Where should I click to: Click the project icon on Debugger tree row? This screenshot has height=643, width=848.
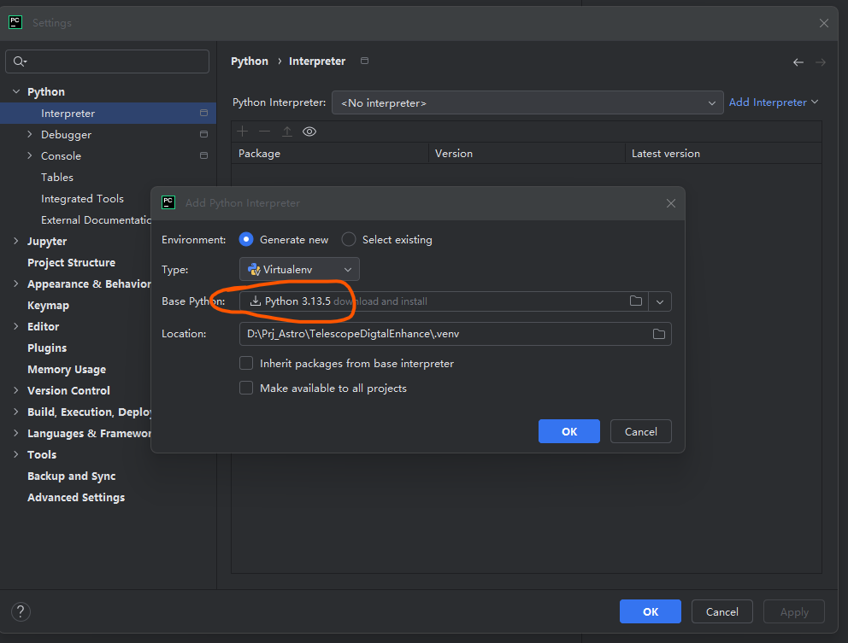[204, 134]
